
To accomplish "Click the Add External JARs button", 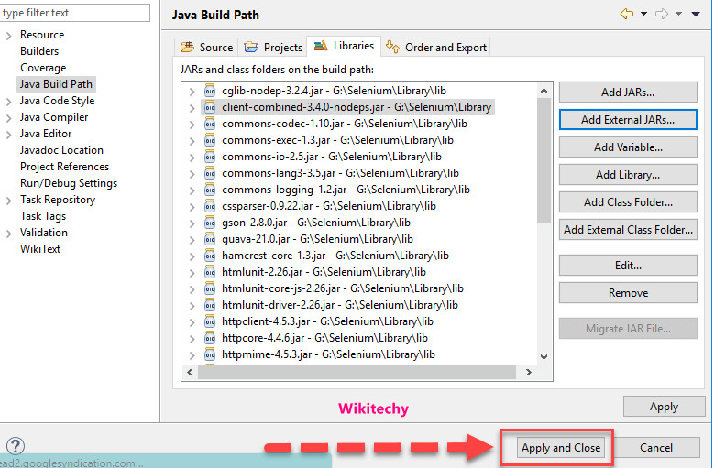I will click(x=627, y=119).
